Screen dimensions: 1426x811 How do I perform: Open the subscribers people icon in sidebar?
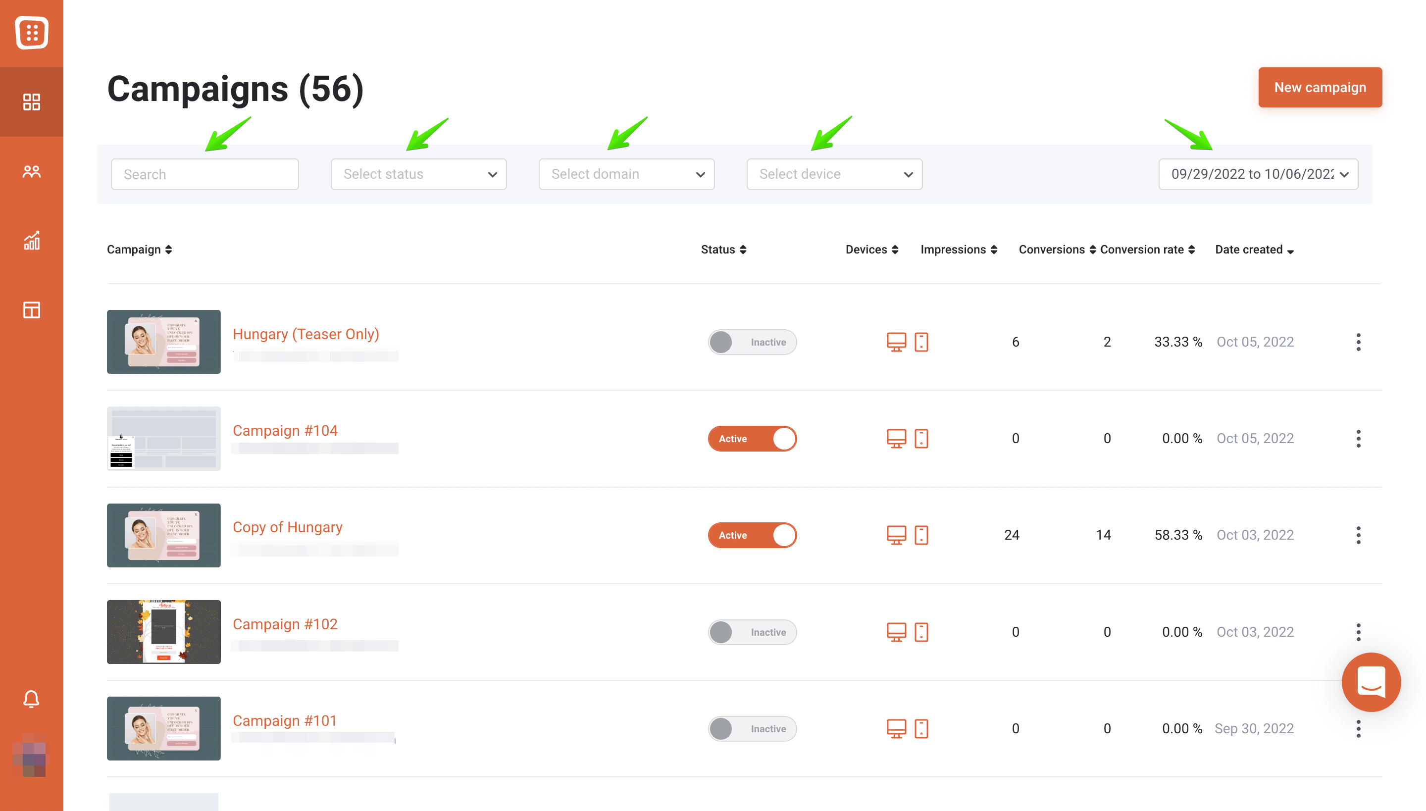(31, 171)
